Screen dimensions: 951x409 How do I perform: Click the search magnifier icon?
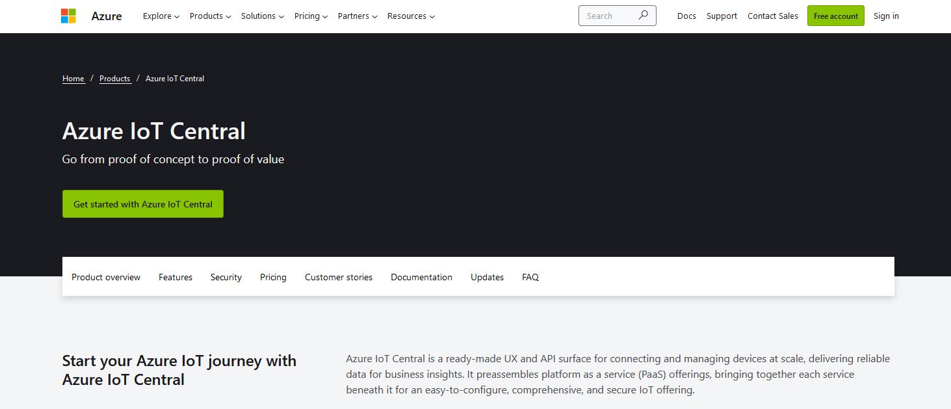click(644, 15)
